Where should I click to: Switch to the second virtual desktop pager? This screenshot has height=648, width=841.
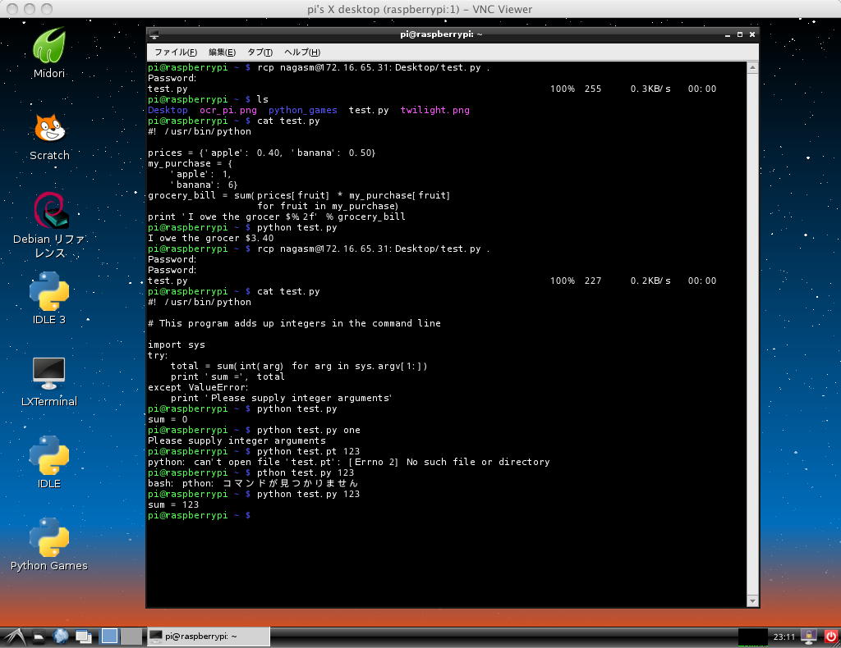(x=131, y=636)
